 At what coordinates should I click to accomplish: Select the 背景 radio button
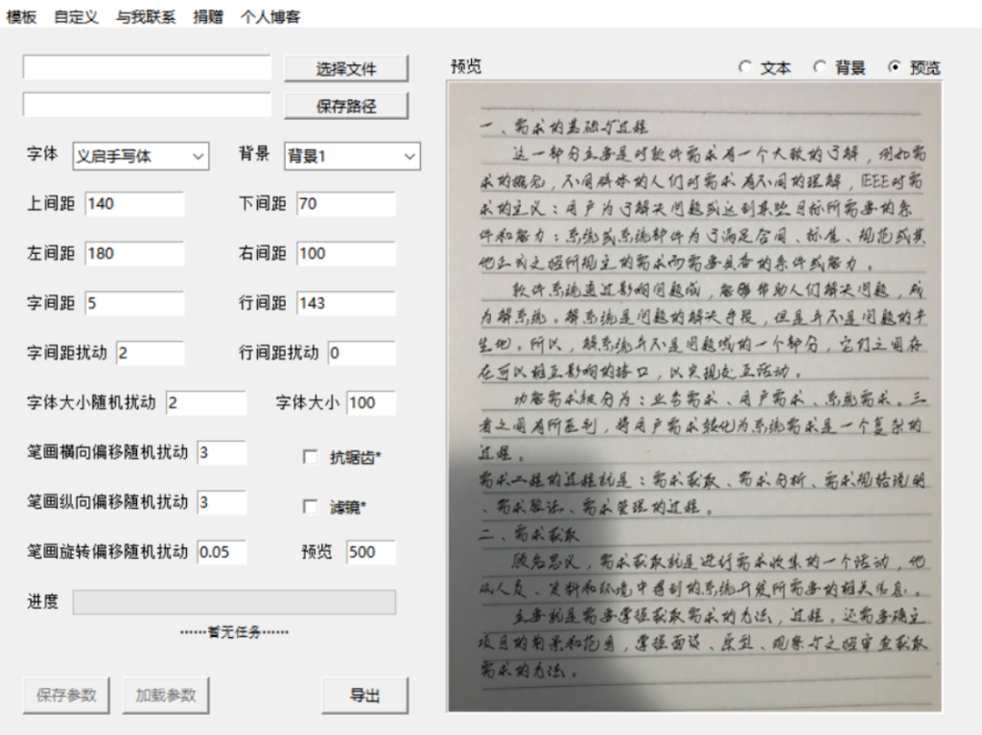(820, 68)
